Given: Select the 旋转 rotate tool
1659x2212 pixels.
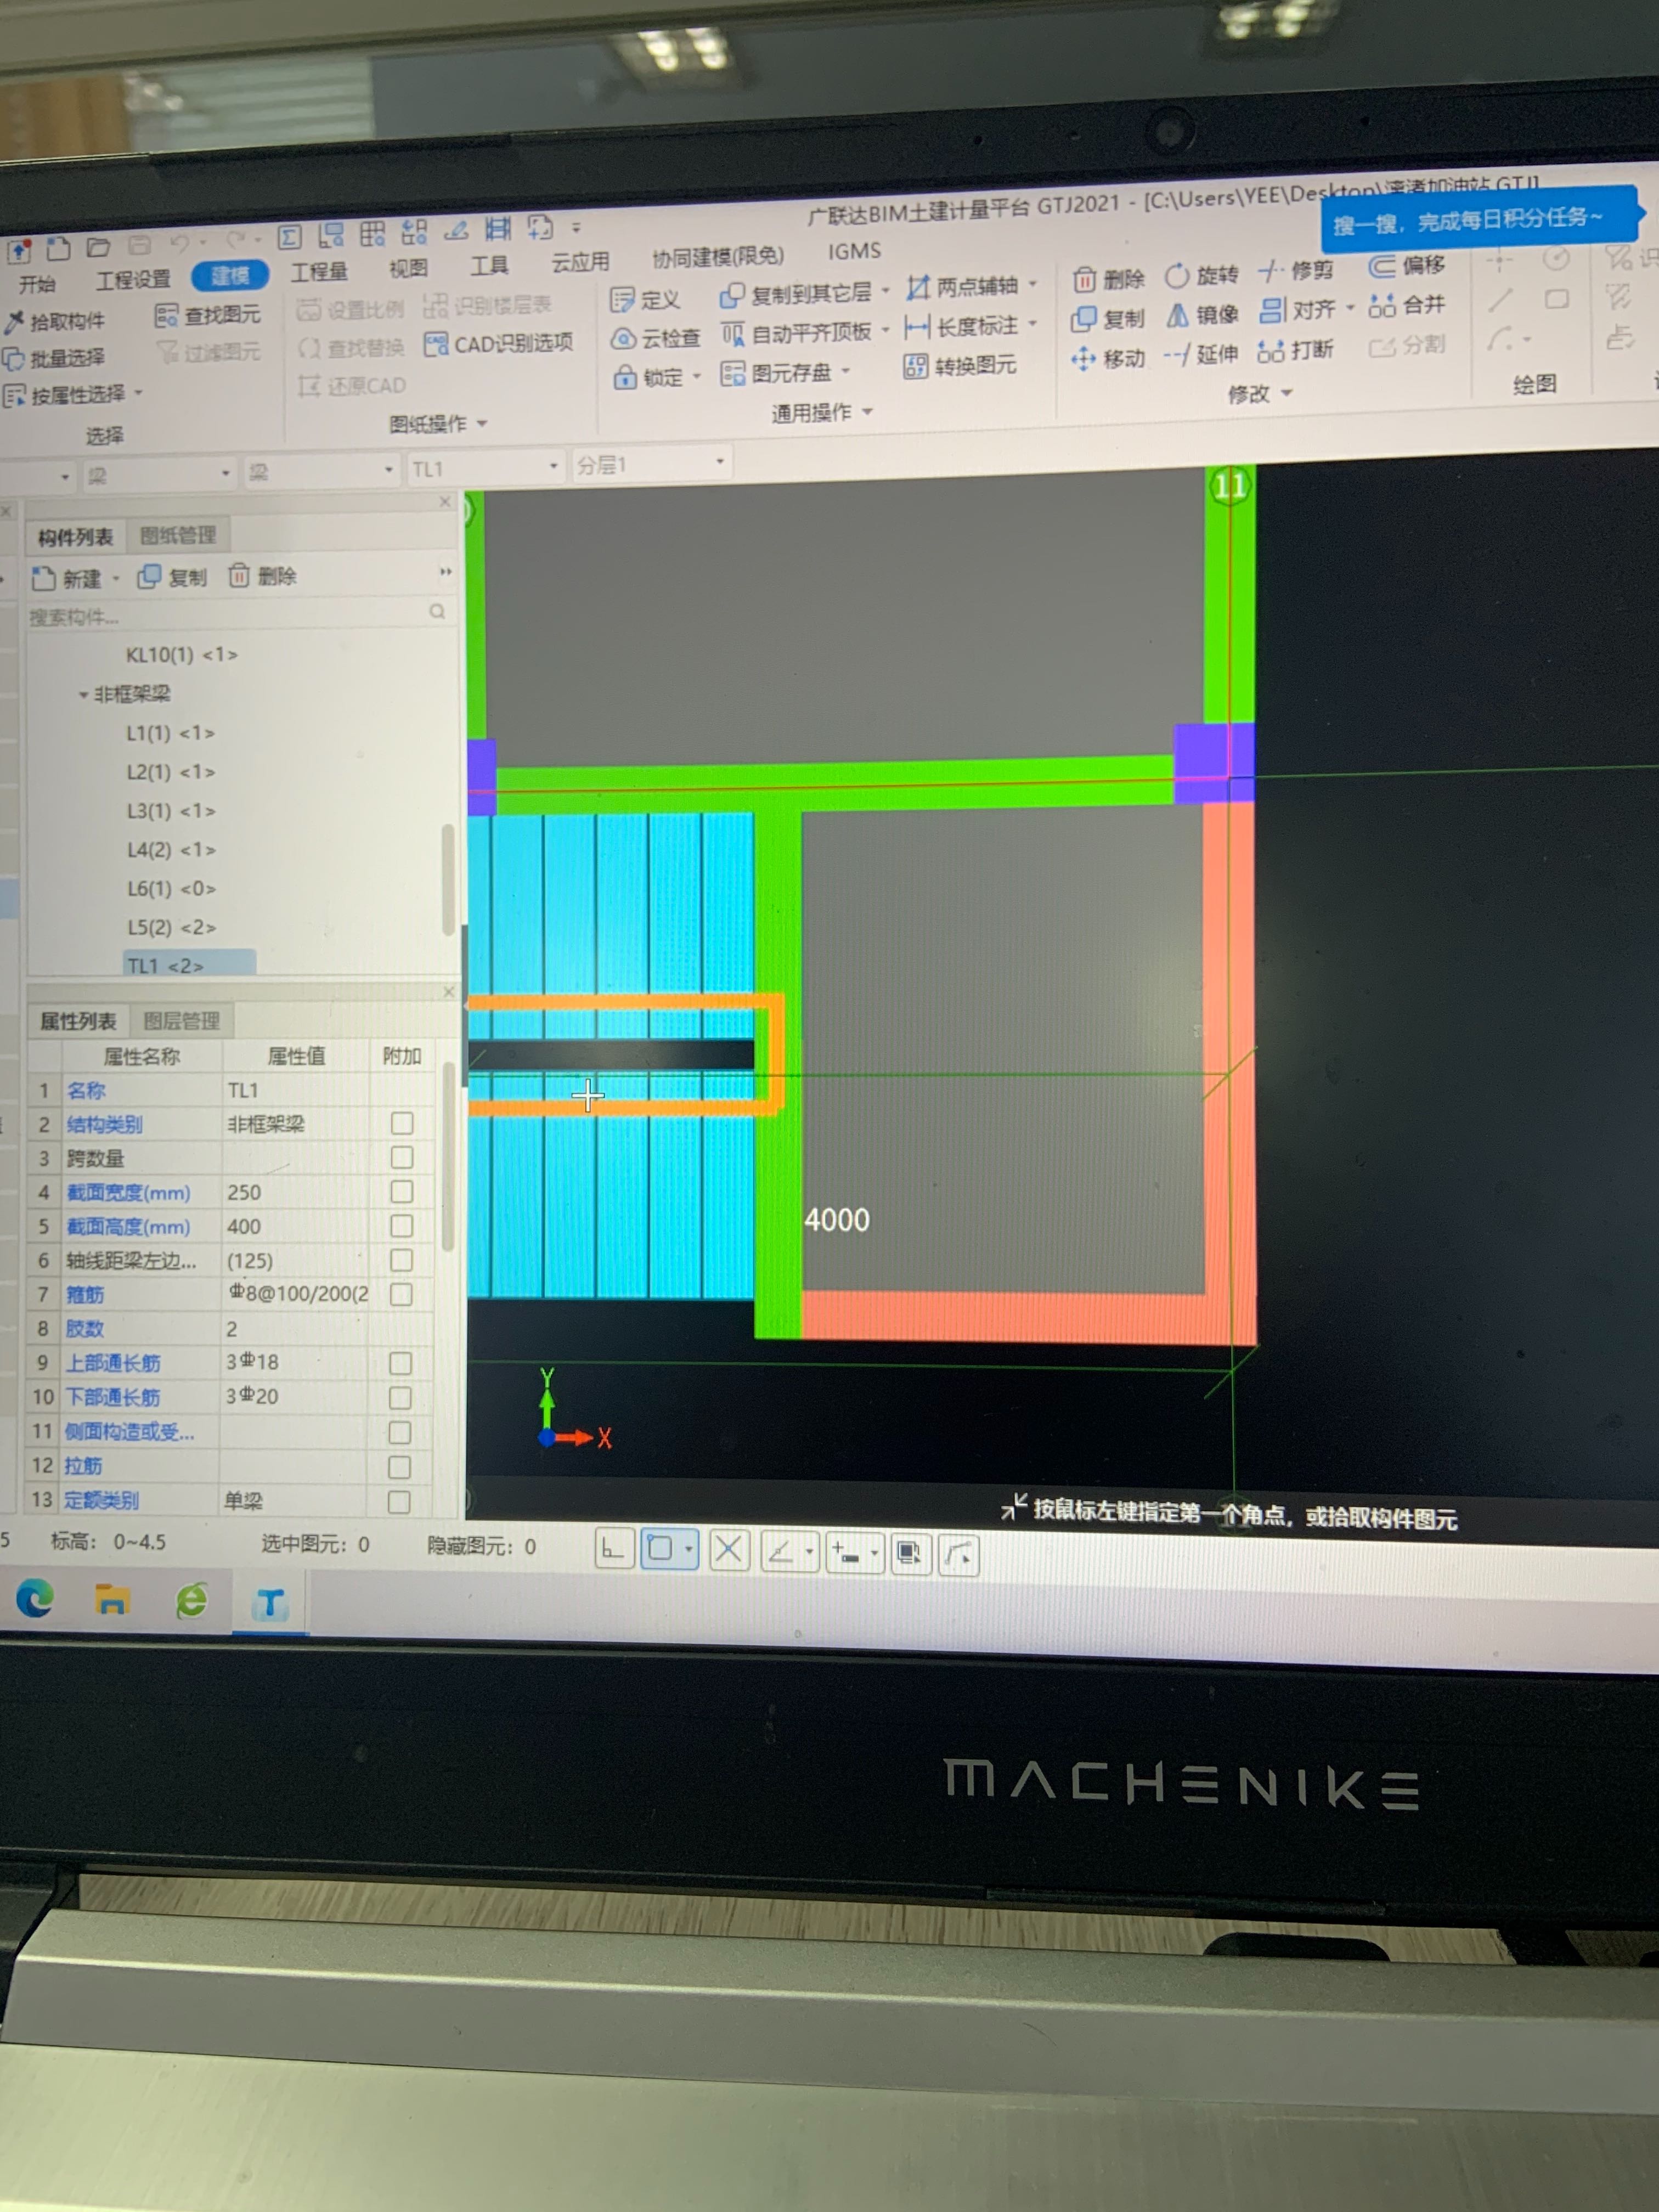Looking at the screenshot, I should [x=1202, y=275].
